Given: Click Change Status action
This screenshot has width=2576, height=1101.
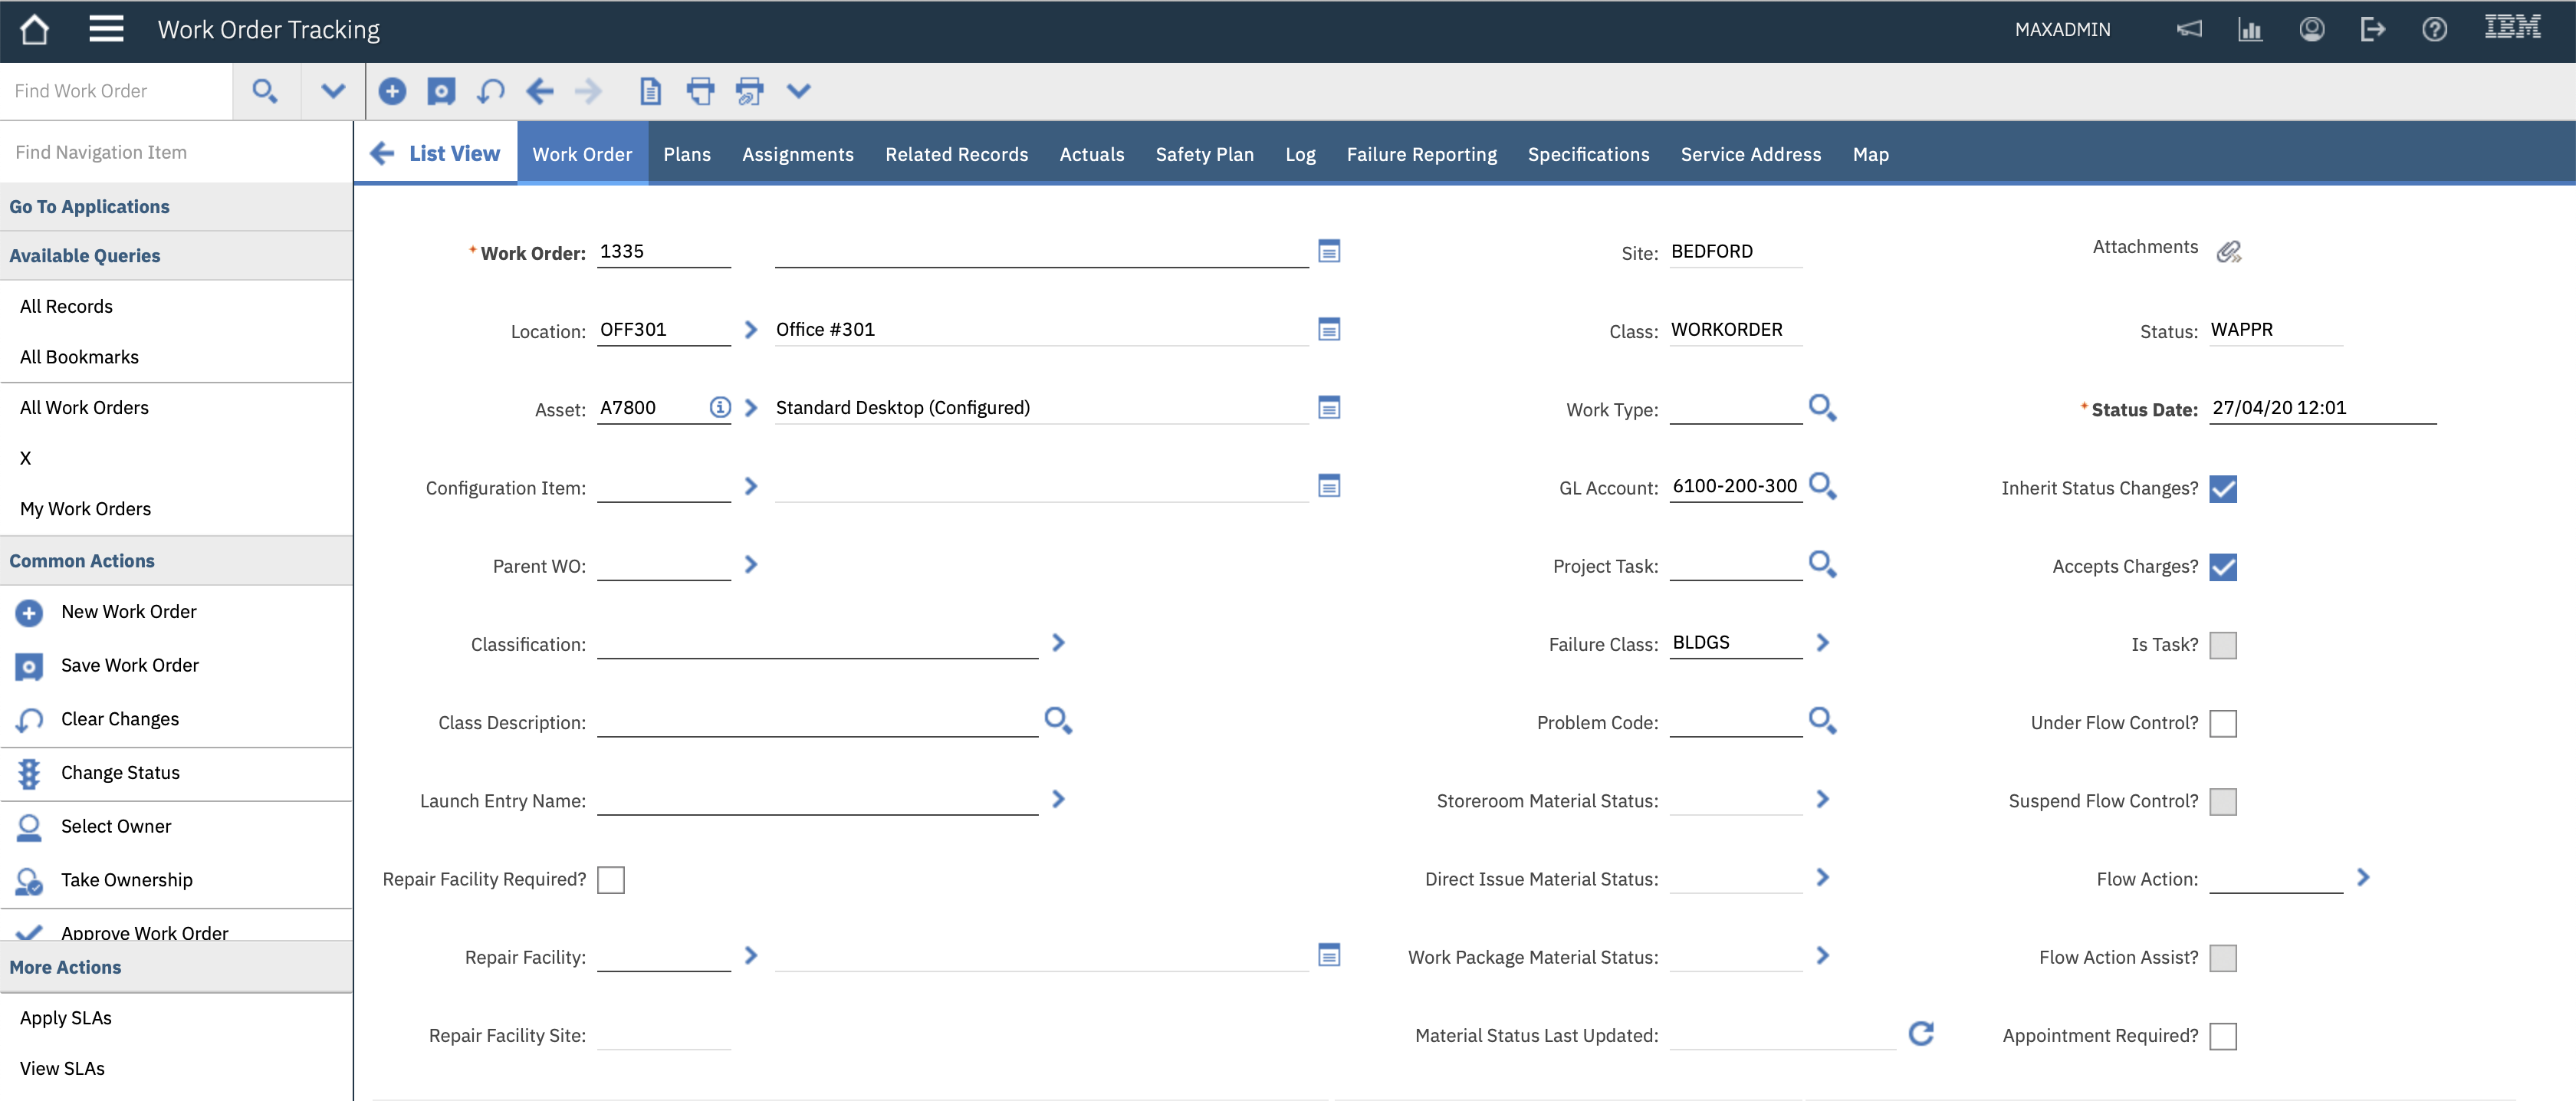Looking at the screenshot, I should tap(120, 773).
